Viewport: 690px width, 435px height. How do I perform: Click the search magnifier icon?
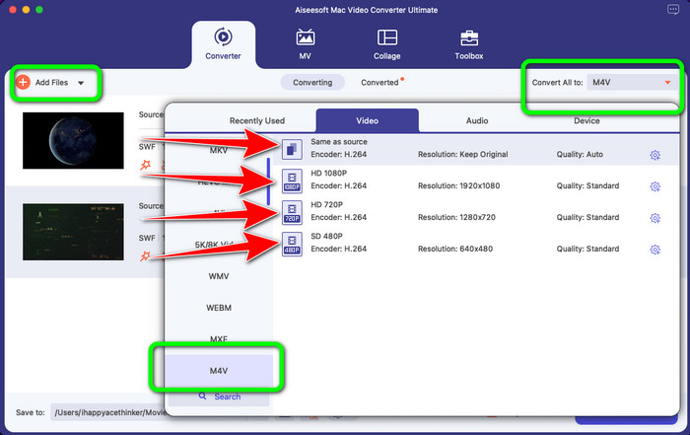click(202, 397)
